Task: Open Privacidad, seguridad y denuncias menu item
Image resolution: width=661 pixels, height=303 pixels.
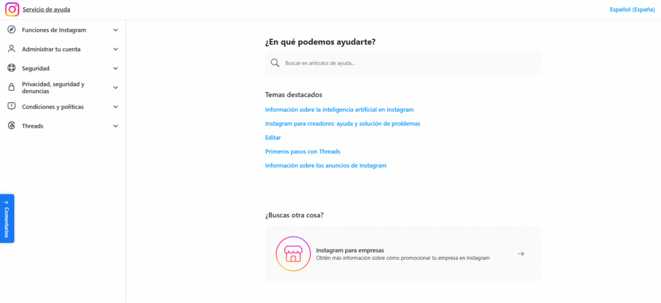Action: point(53,88)
